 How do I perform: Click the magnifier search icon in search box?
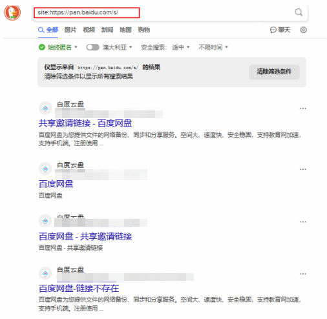[x=299, y=12]
